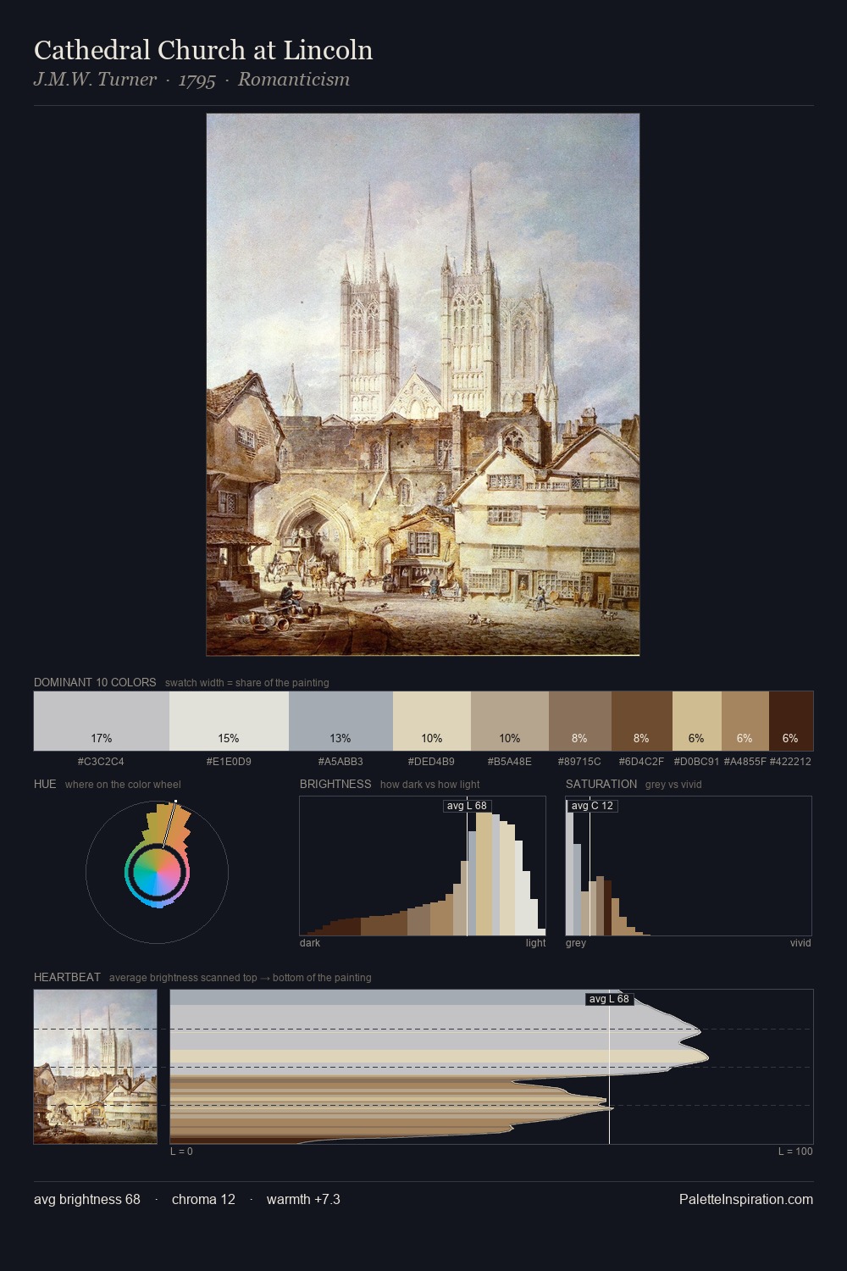The image size is (847, 1271).
Task: Click the 'avg C 12' label in Saturation chart
Action: pyautogui.click(x=592, y=806)
